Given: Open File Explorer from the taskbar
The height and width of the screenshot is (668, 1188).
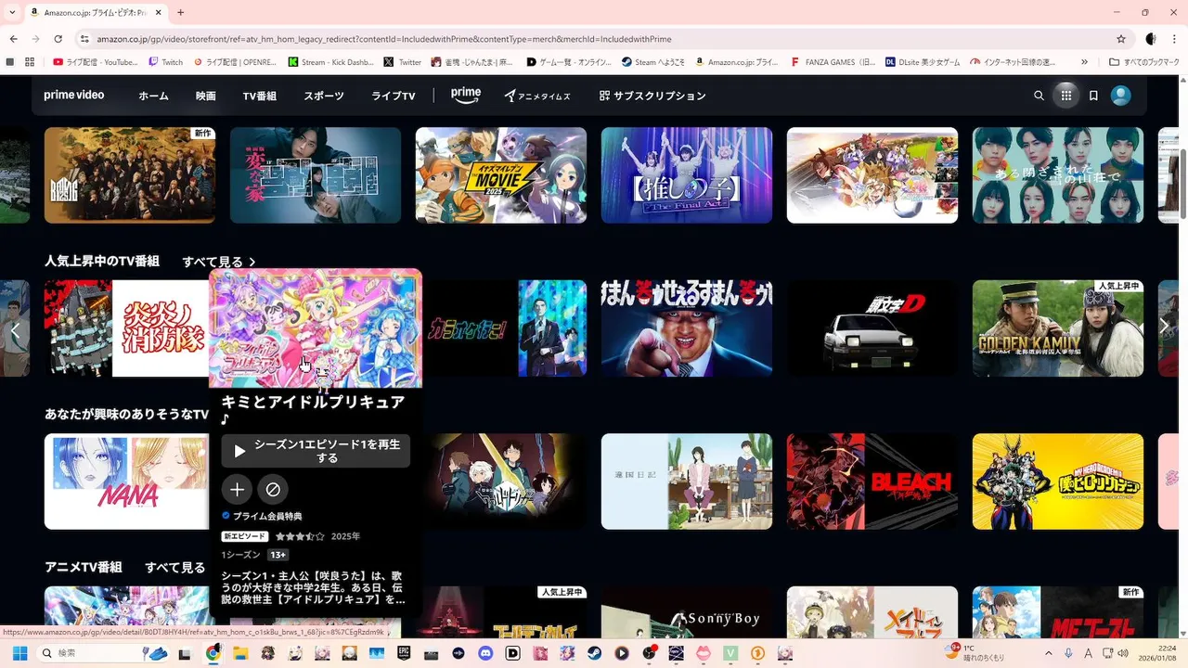Looking at the screenshot, I should pyautogui.click(x=240, y=653).
